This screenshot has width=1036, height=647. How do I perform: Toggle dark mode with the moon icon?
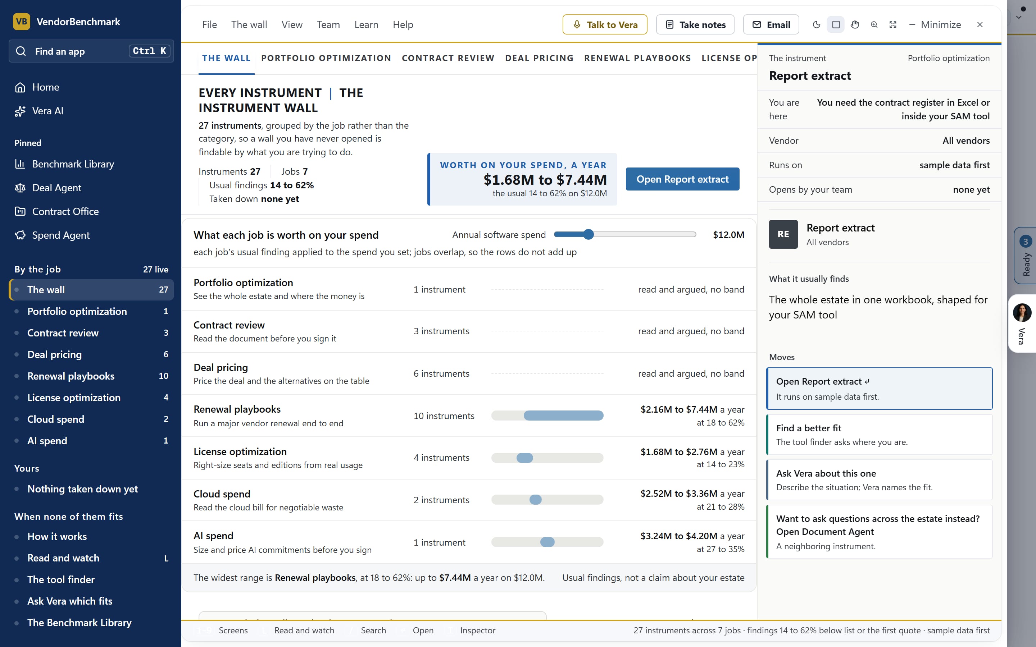pos(816,24)
